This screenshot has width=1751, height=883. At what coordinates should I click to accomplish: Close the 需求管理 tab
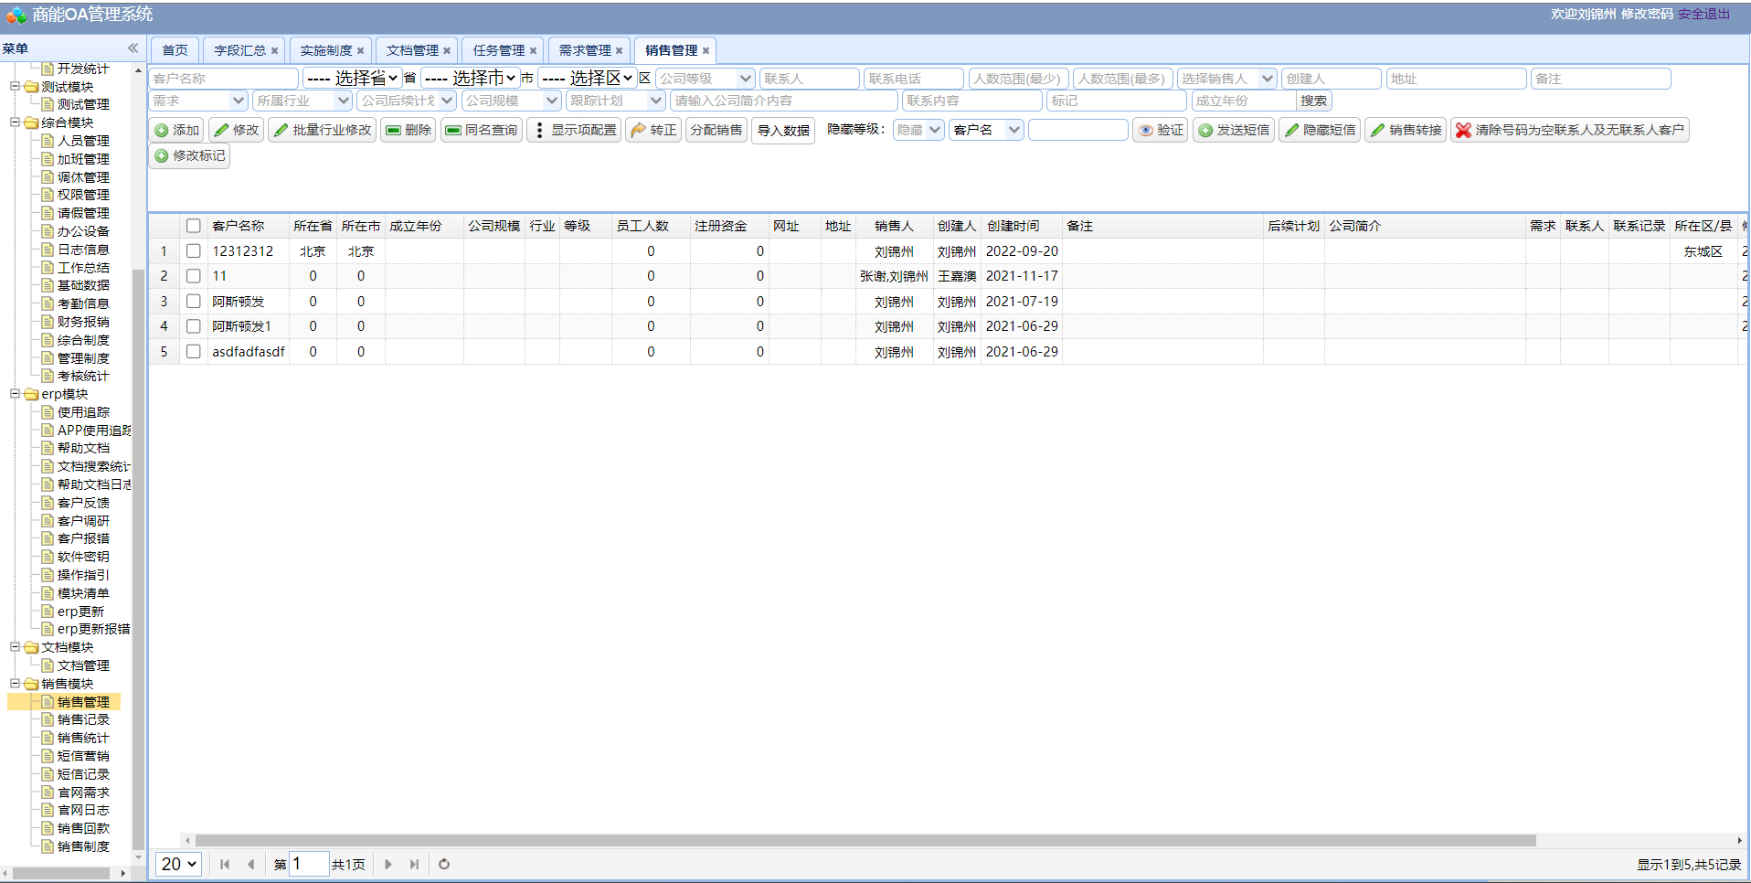(619, 50)
